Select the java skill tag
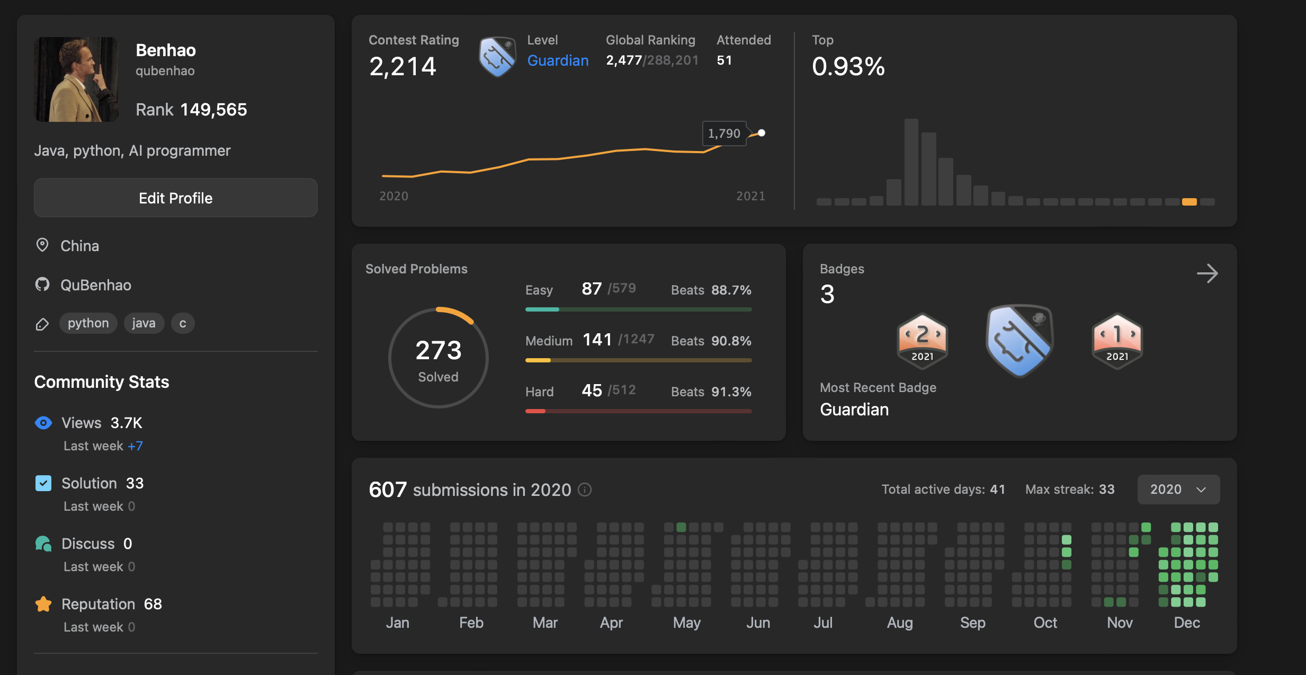Image resolution: width=1306 pixels, height=675 pixels. tap(144, 323)
